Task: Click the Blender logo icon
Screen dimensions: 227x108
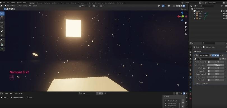Action: coord(1,3)
